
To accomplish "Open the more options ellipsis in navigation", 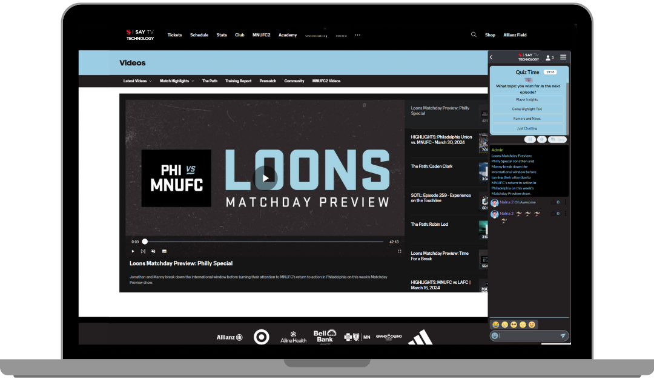I will coord(357,35).
